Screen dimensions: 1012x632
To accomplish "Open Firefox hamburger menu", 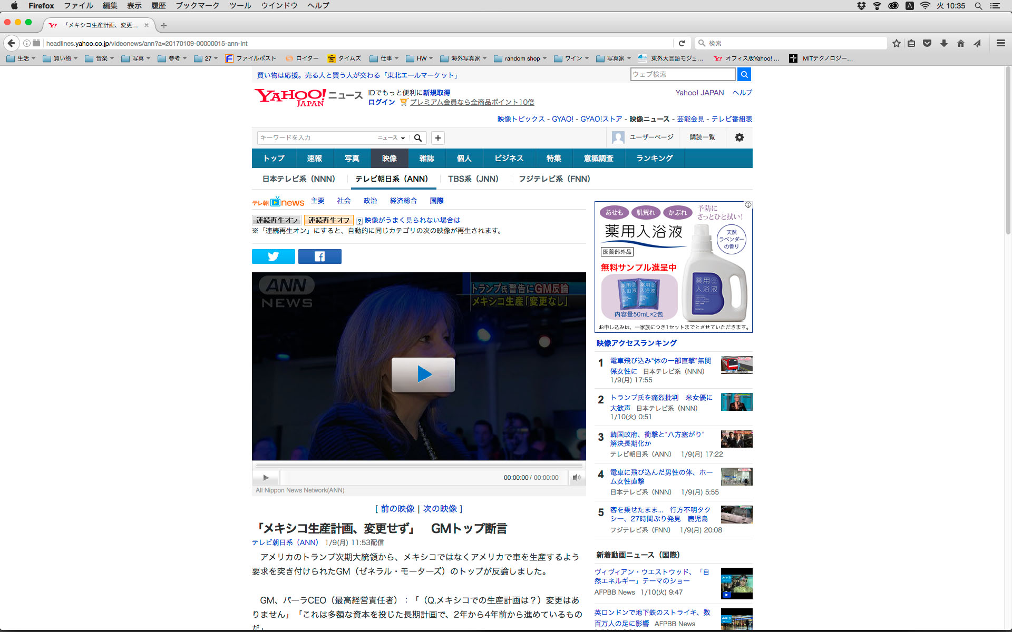I will coord(1000,43).
